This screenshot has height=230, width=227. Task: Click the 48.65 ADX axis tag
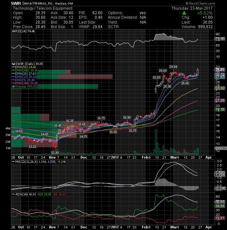click(220, 202)
